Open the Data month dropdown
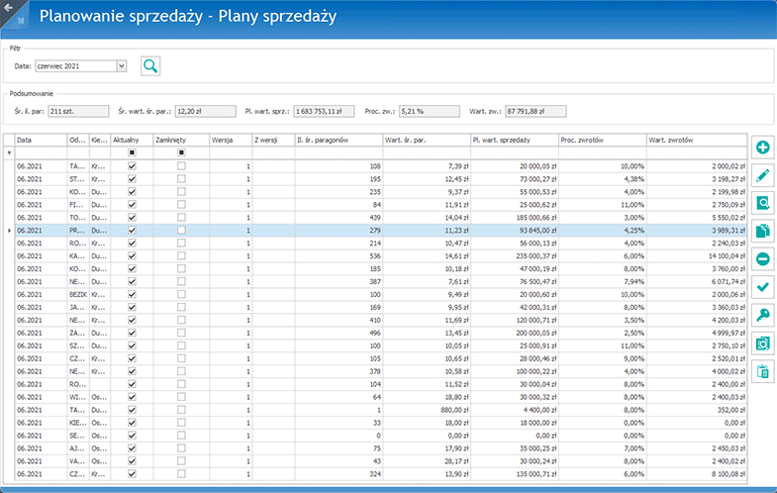Viewport: 777px width, 493px height. 122,66
